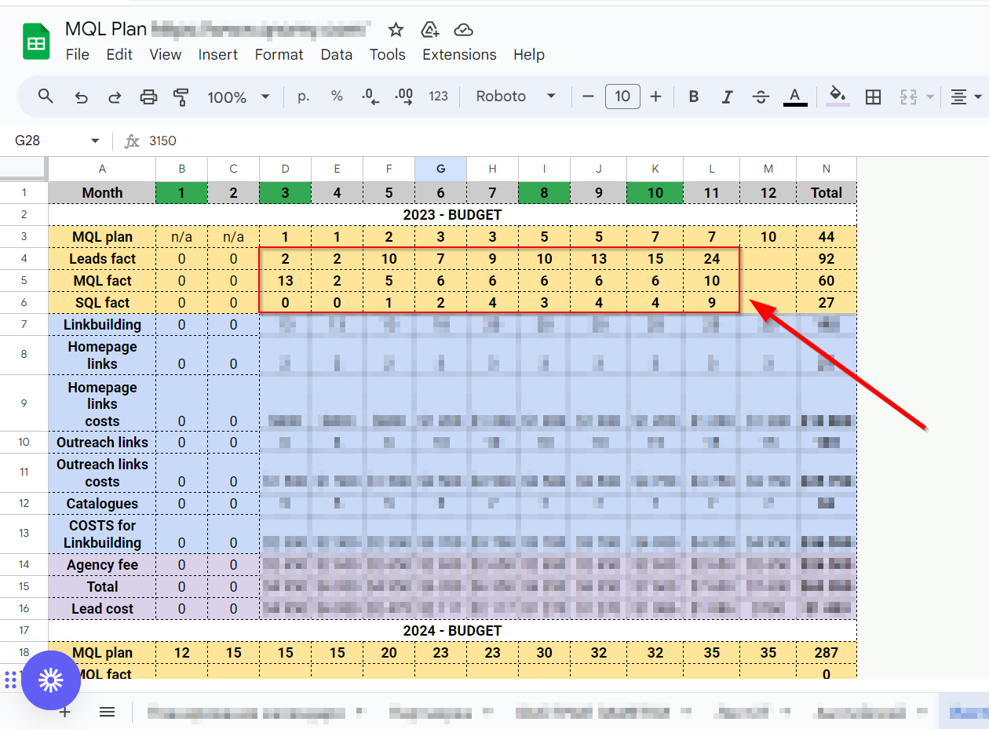Click the Undo arrow icon
Screen dimensions: 989x729
(x=81, y=97)
